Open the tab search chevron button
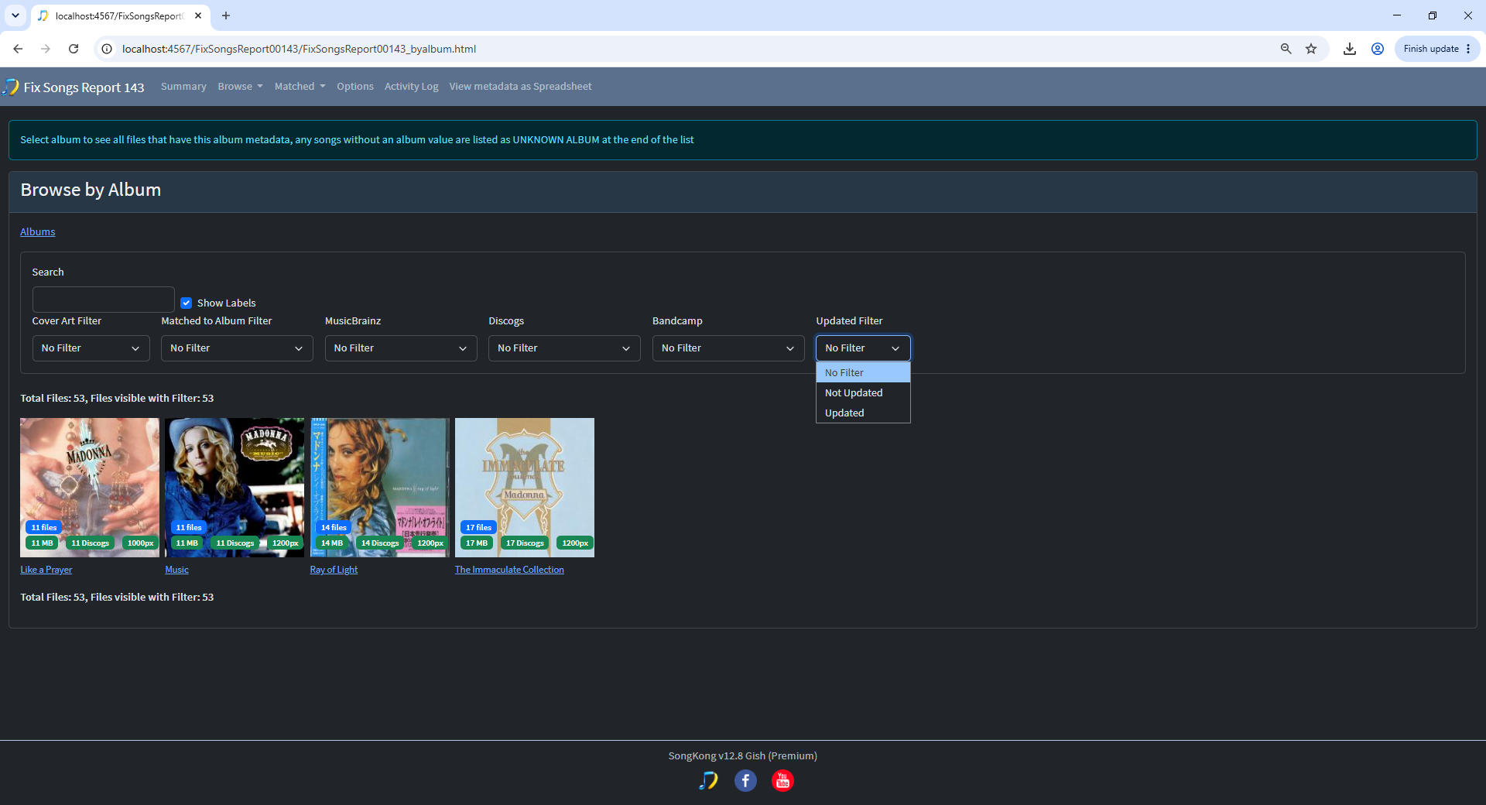The width and height of the screenshot is (1486, 805). (x=15, y=15)
